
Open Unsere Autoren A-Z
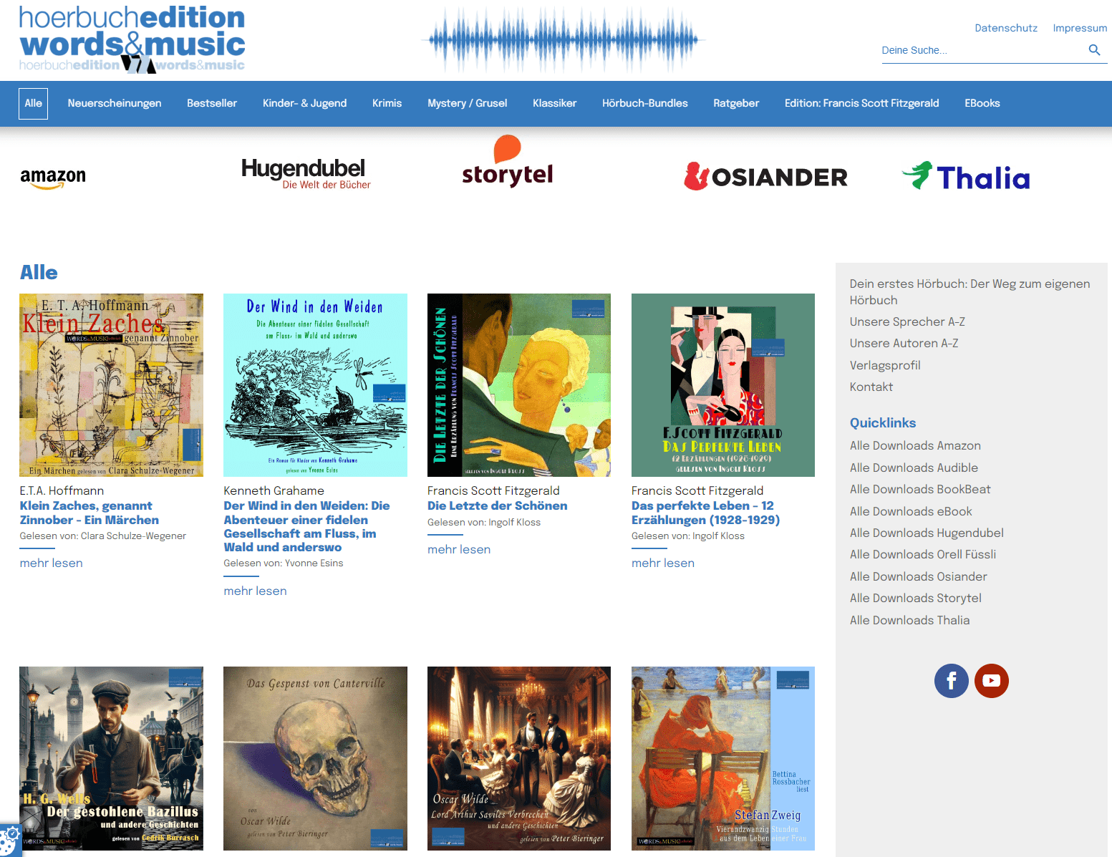tap(904, 343)
